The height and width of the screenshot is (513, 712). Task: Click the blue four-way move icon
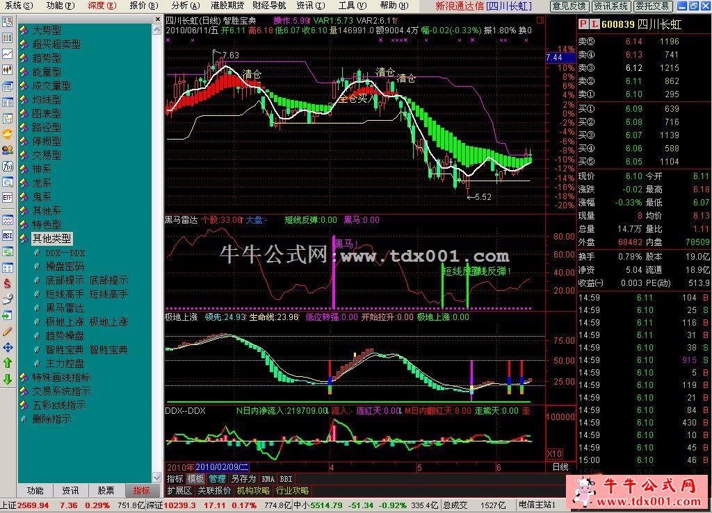[7, 347]
